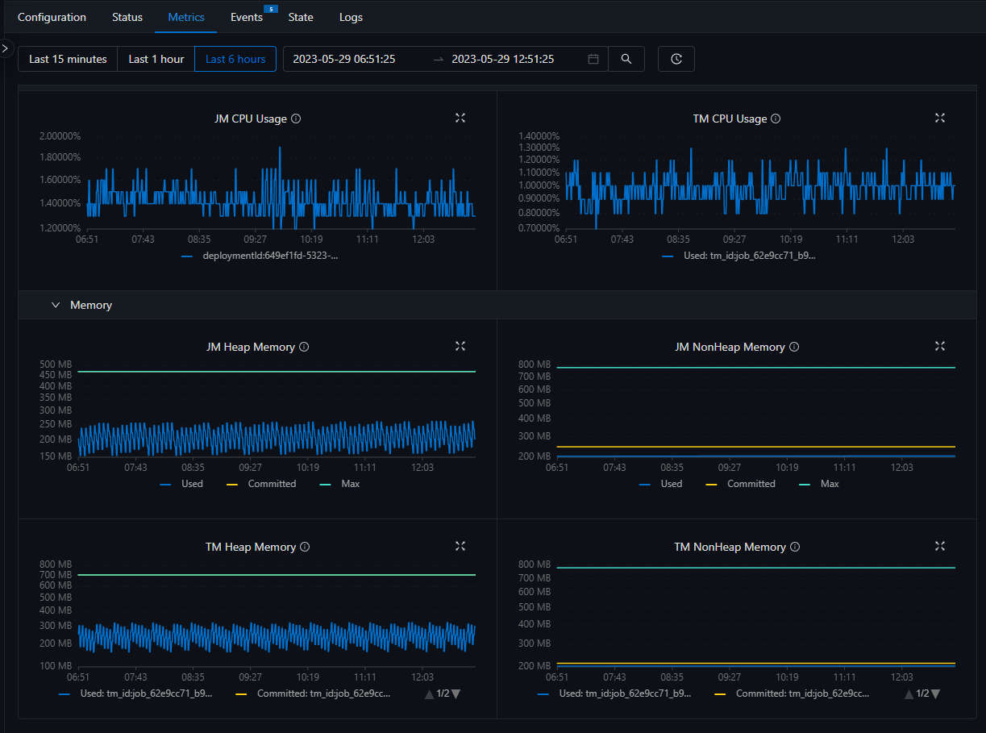This screenshot has width=986, height=733.
Task: Open the date range calendar picker
Action: 593,58
